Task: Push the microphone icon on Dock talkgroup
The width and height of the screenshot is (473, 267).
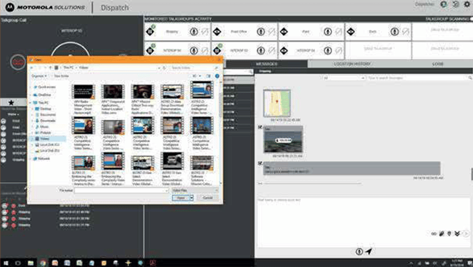Action: [x=395, y=31]
